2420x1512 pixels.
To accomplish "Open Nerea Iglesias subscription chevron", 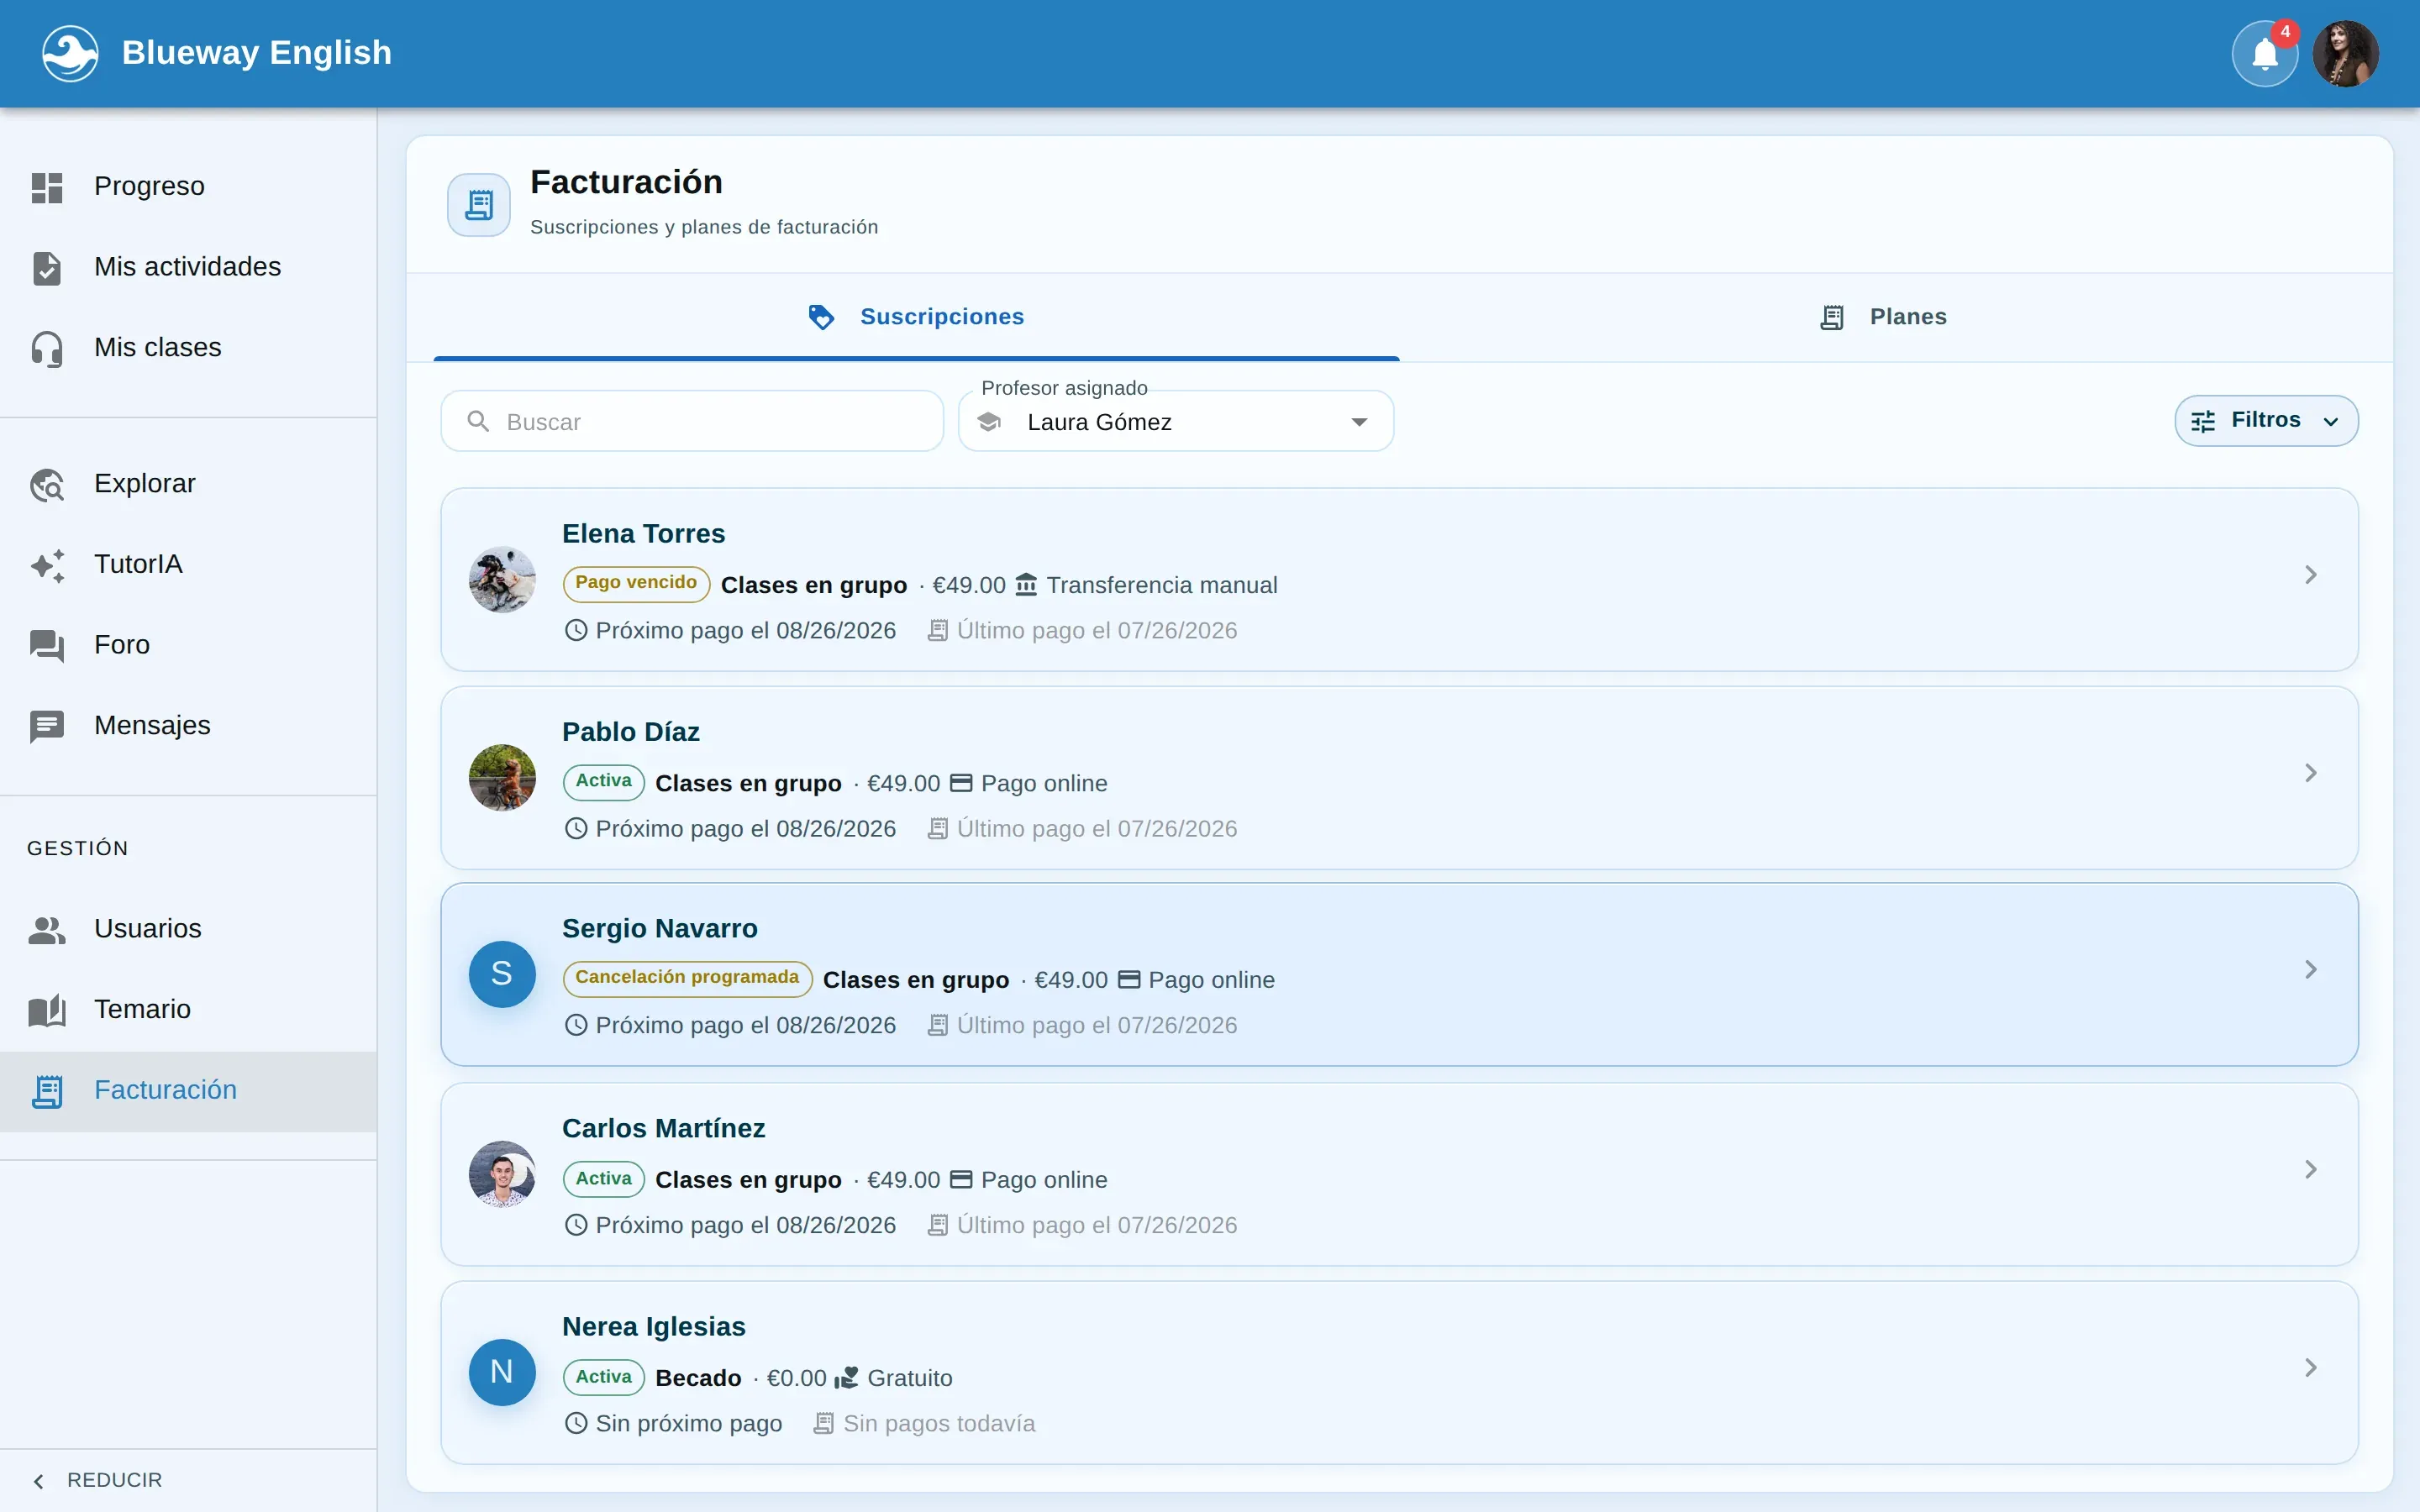I will [x=2311, y=1368].
